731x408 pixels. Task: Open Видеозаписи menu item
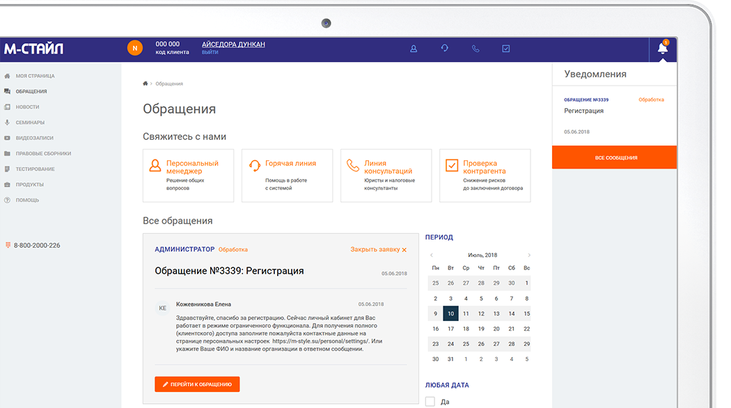coord(35,138)
